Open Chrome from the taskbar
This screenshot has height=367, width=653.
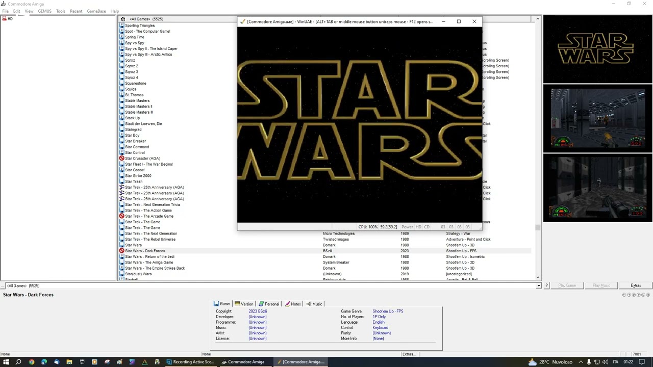(x=31, y=362)
